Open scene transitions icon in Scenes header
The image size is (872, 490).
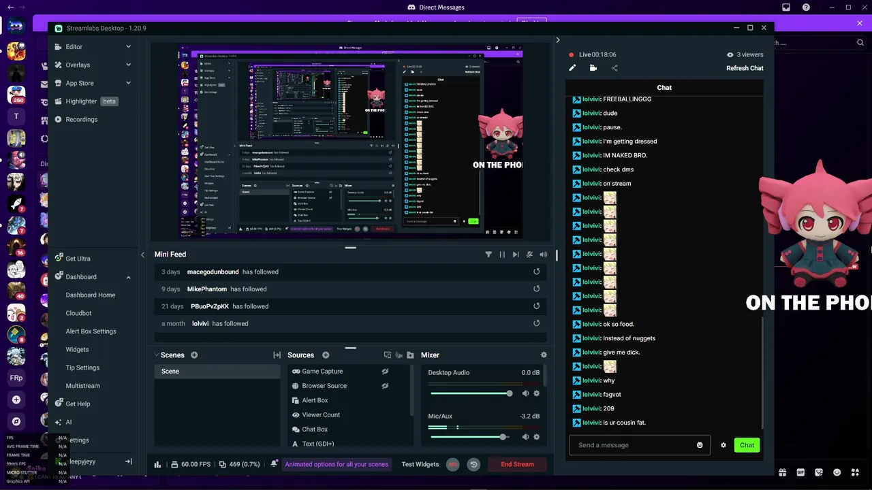click(277, 355)
